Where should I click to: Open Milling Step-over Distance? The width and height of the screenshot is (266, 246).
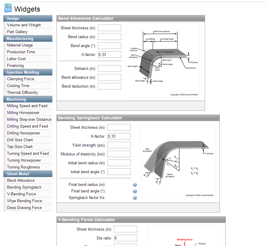(29, 119)
